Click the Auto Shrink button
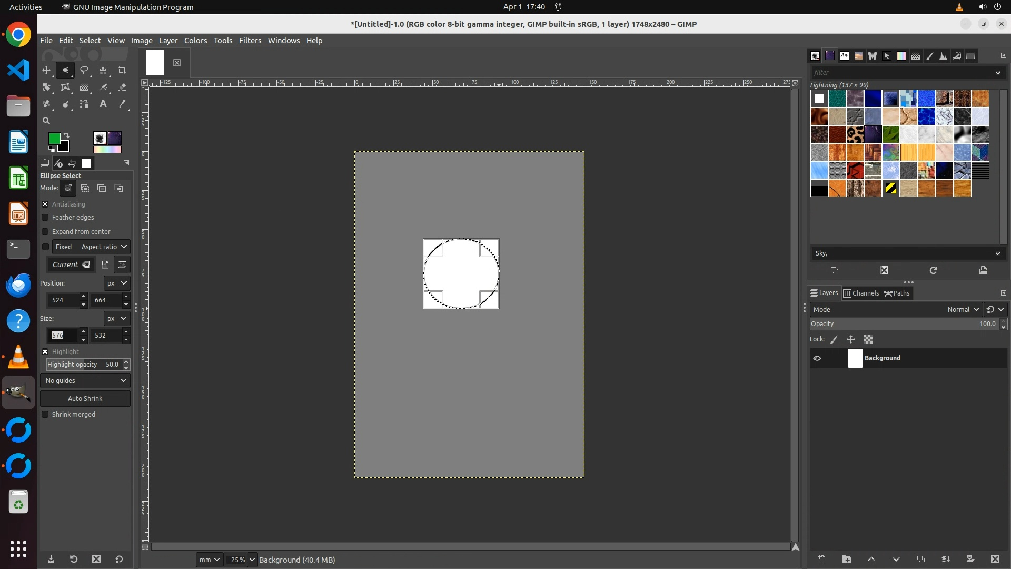The height and width of the screenshot is (569, 1011). point(85,398)
